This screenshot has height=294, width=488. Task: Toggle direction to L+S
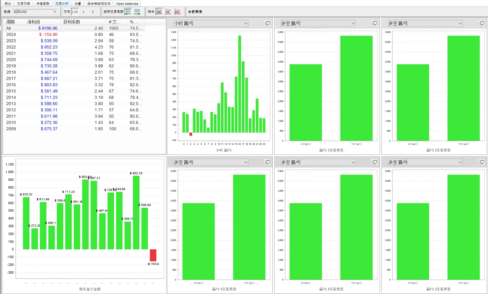pos(75,12)
